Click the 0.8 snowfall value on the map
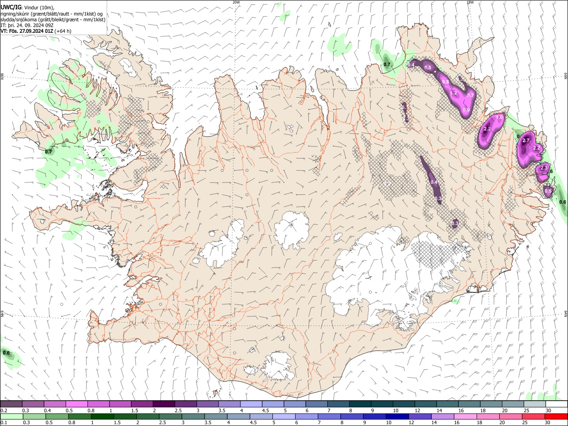Viewport: 568px width, 426px height. 446,82
